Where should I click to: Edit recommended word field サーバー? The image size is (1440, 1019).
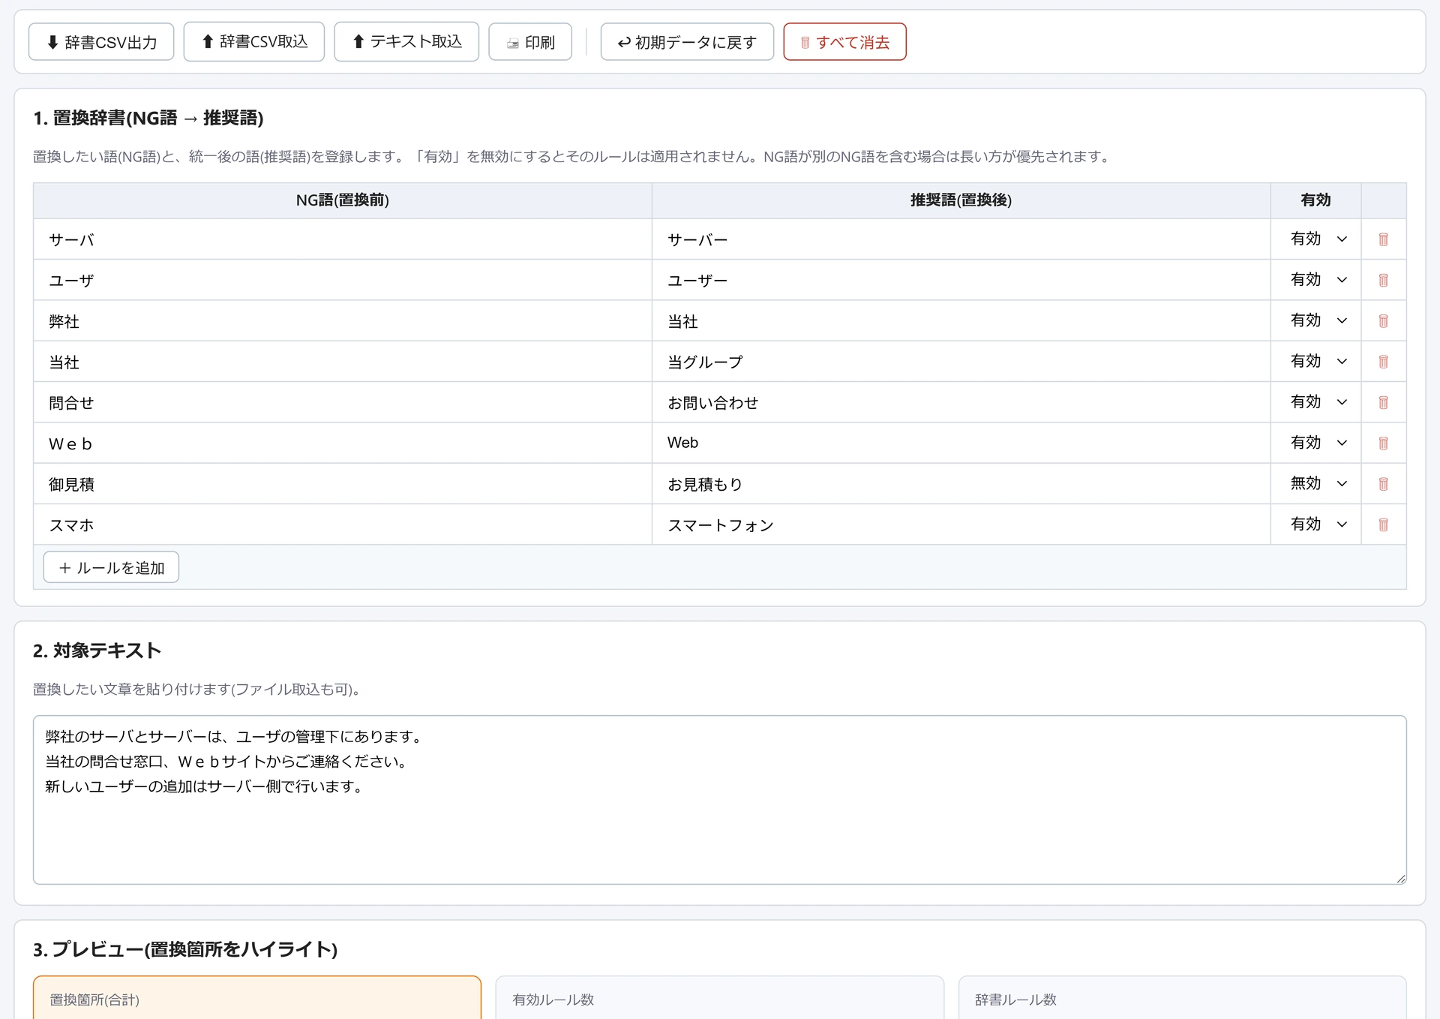pyautogui.click(x=961, y=239)
